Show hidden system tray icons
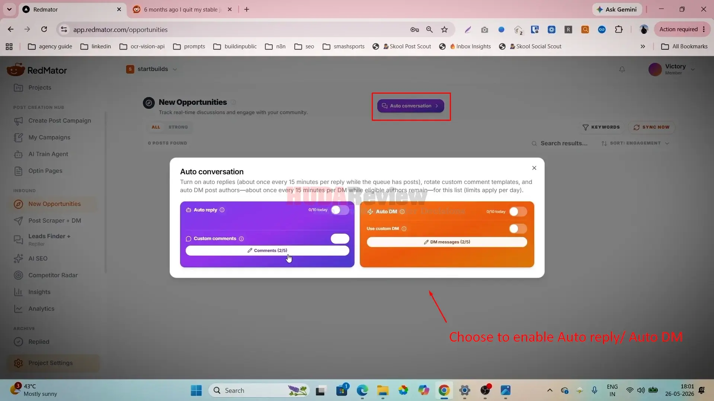Image resolution: width=714 pixels, height=401 pixels. click(550, 390)
